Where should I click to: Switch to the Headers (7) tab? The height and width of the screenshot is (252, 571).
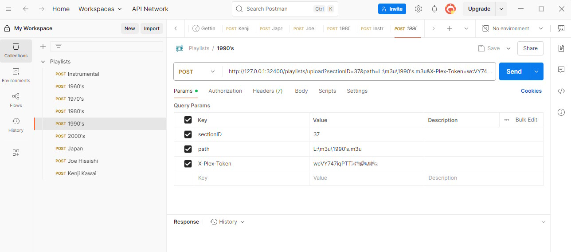[x=267, y=91]
